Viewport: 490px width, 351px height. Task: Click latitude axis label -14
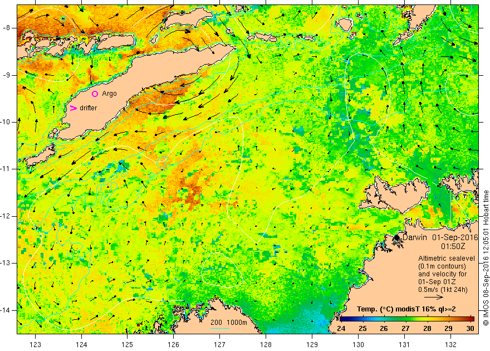6,310
